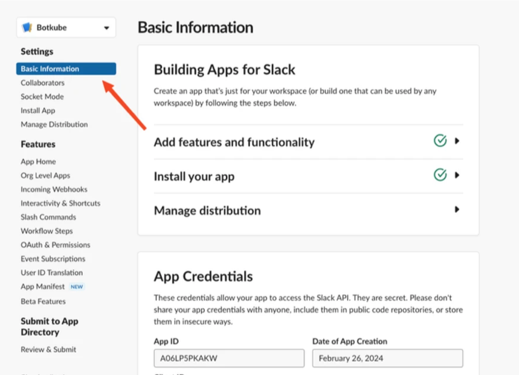Open the Collaborators settings page
This screenshot has width=519, height=375.
click(42, 83)
